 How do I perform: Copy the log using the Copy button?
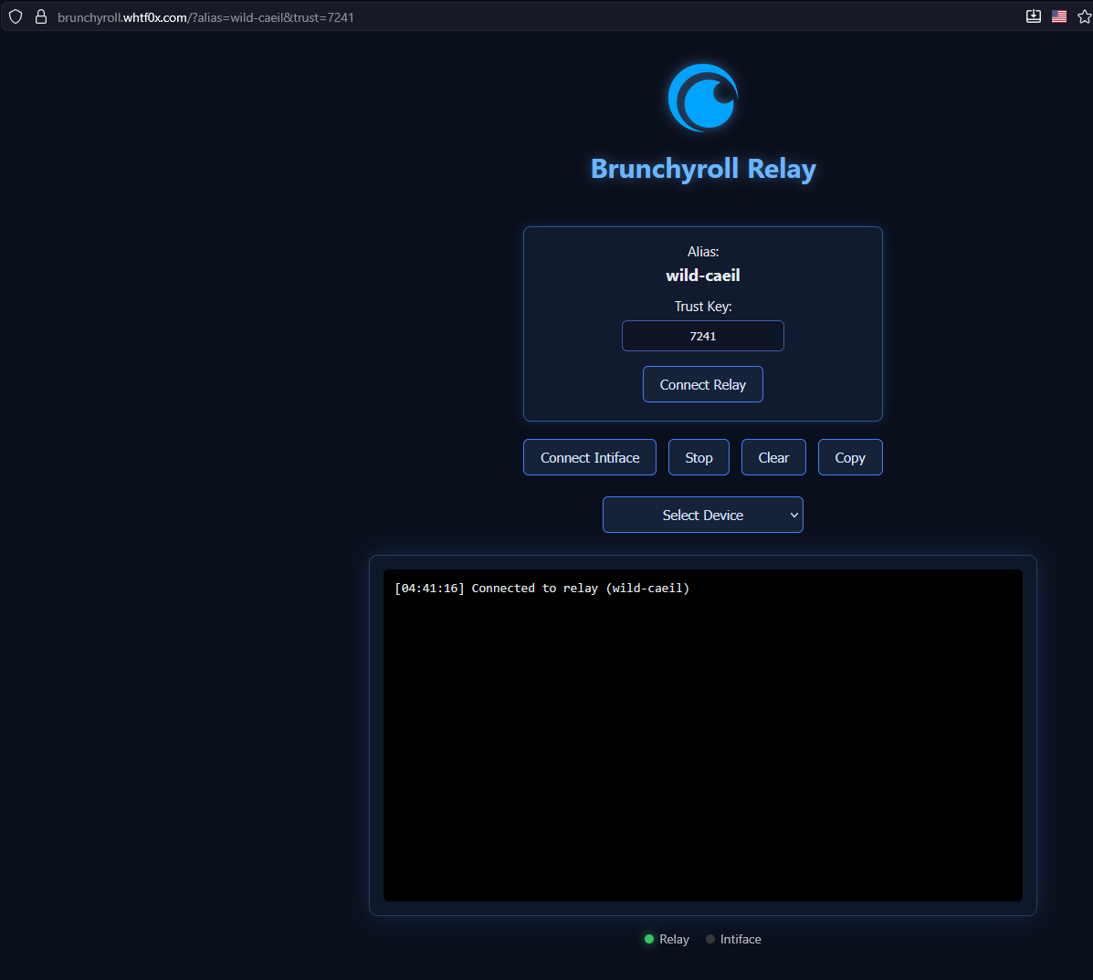[x=849, y=457]
